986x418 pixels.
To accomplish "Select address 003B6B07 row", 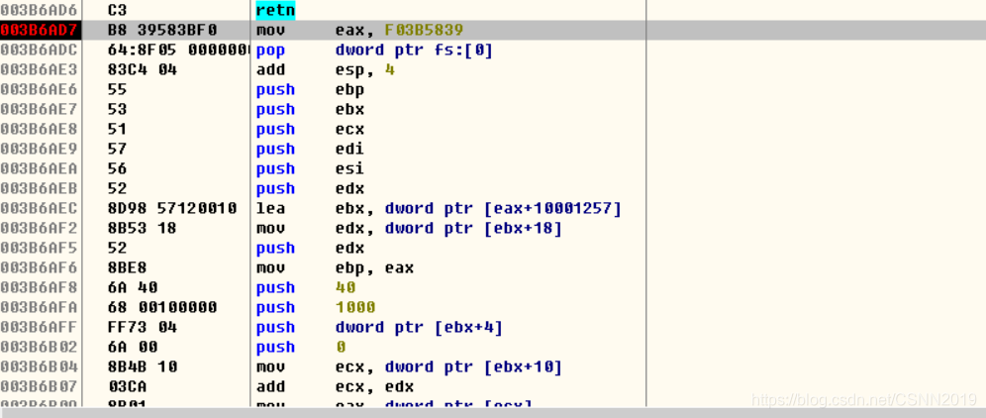I will pos(41,387).
